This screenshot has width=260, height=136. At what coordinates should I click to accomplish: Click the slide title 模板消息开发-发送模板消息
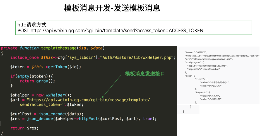pos(112,8)
